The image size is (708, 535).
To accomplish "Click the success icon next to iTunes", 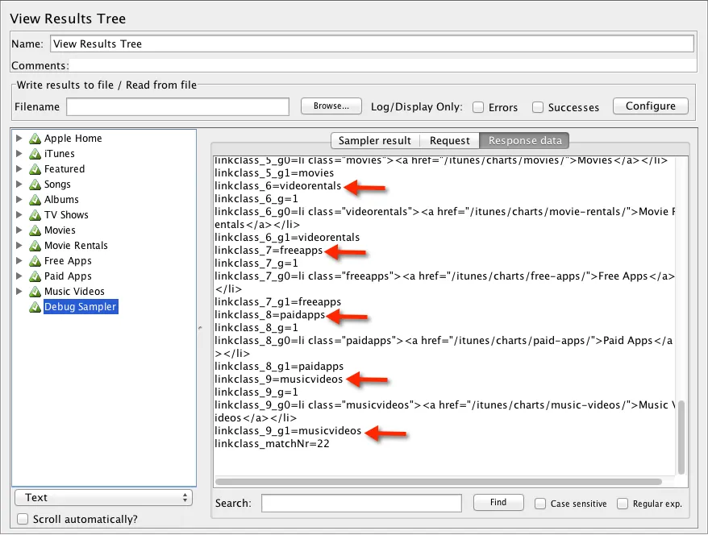I will point(34,154).
